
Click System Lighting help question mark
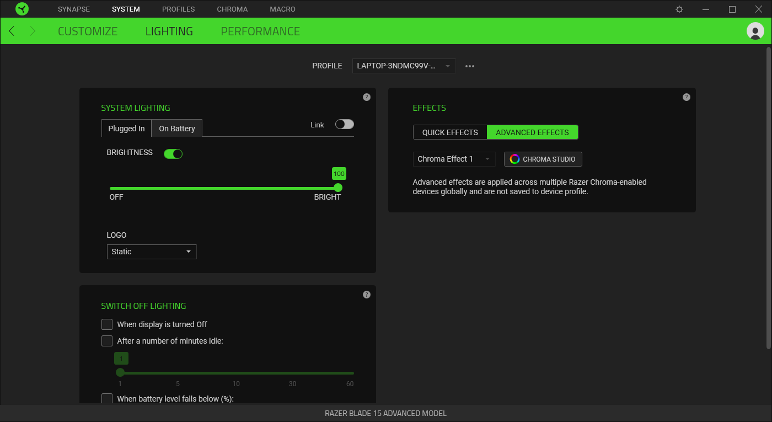coord(367,97)
